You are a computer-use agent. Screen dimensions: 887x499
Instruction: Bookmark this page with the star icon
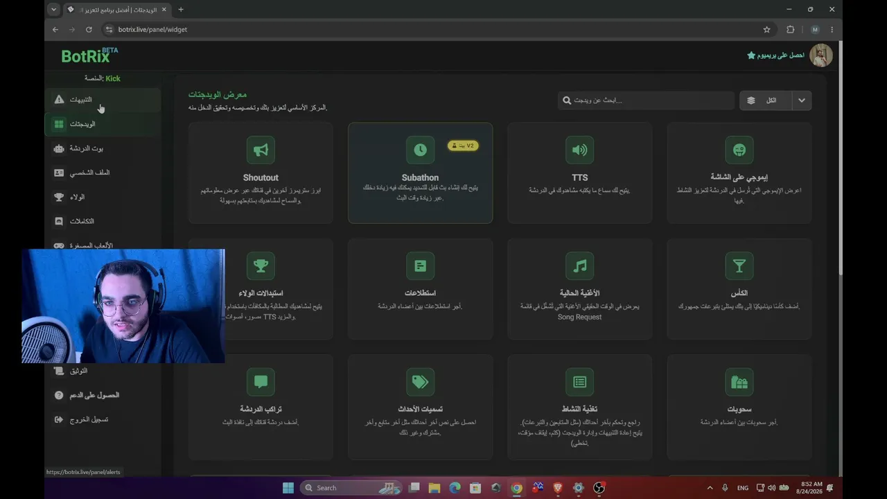coord(767,30)
